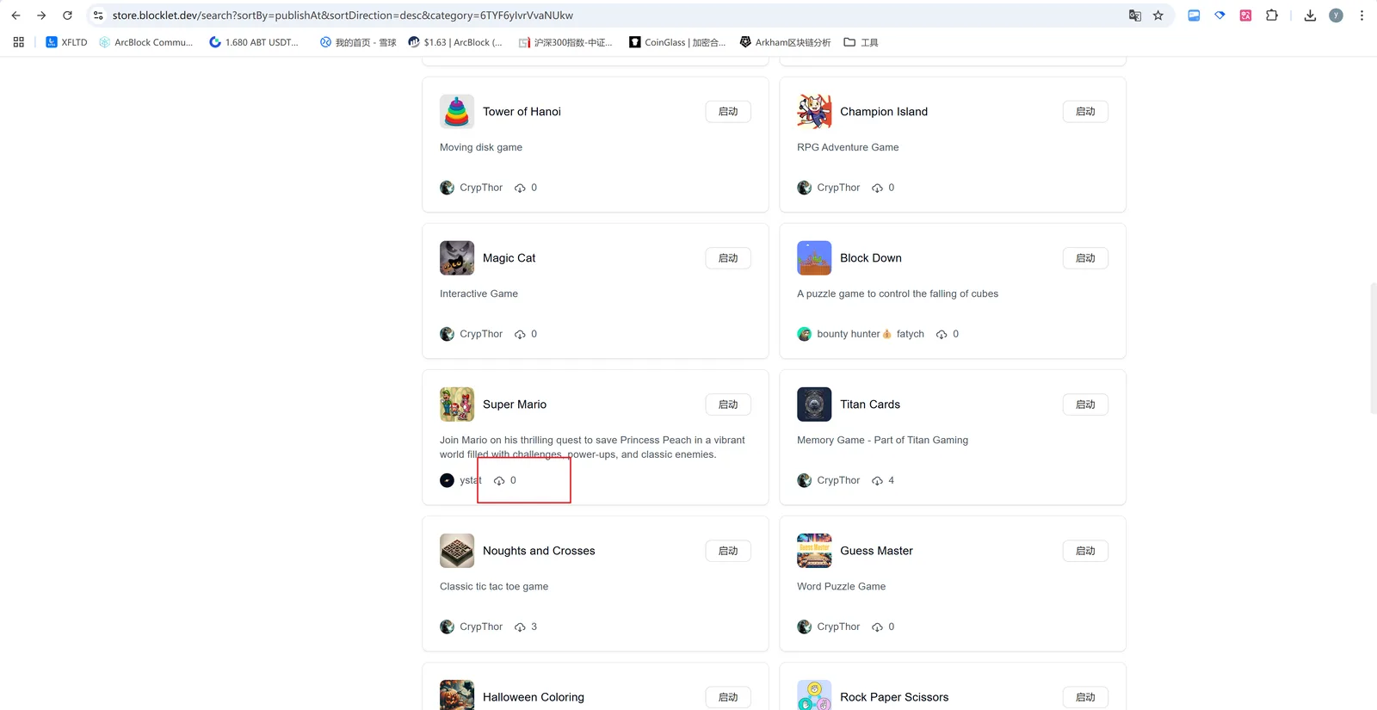Image resolution: width=1377 pixels, height=710 pixels.
Task: Launch Halloween Coloring with 启动 button
Action: click(728, 697)
